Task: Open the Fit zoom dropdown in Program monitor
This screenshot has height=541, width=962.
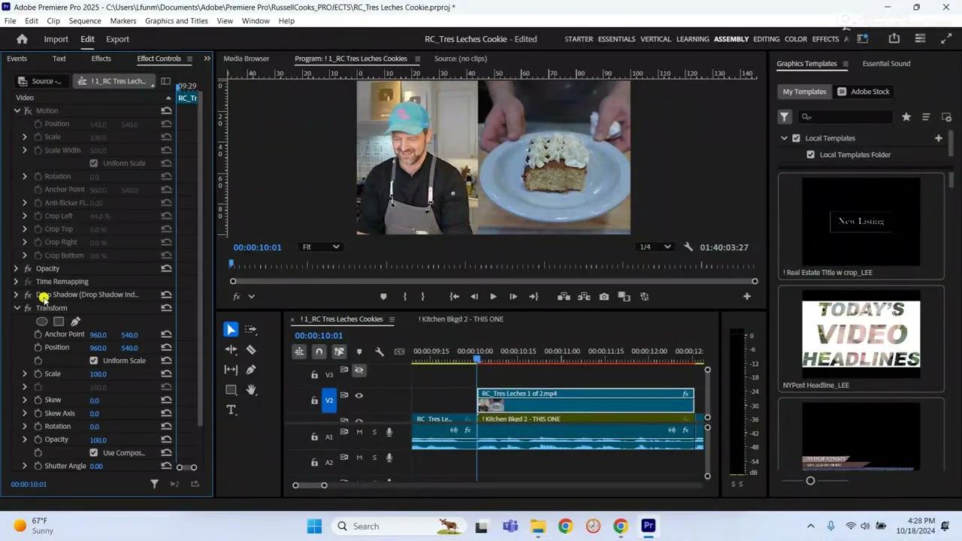Action: tap(321, 246)
